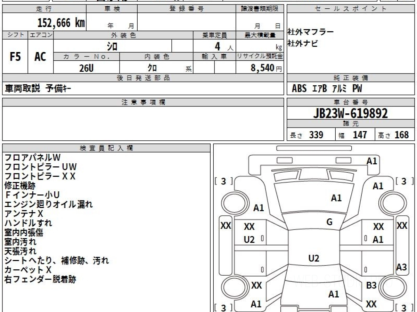Select the recycle deposit amount 8,540円
Image resolution: width=417 pixels, height=312 pixels.
(266, 68)
